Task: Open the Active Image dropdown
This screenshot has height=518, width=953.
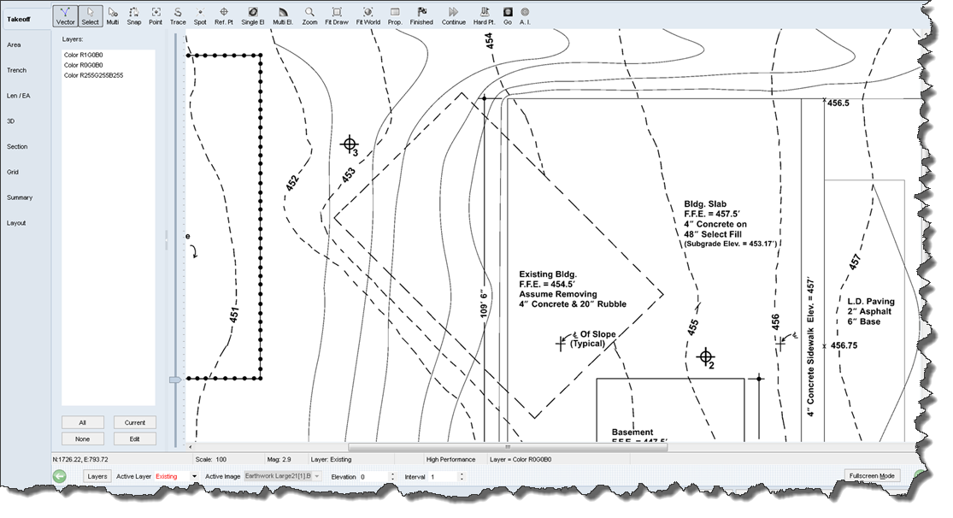Action: (x=316, y=477)
